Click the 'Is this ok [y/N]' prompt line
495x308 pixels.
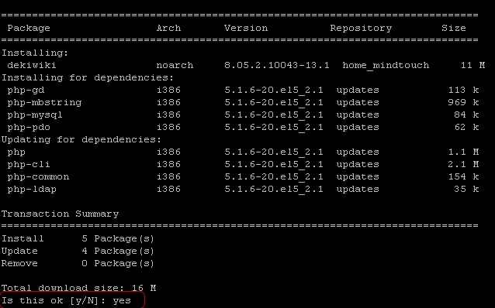(x=66, y=300)
